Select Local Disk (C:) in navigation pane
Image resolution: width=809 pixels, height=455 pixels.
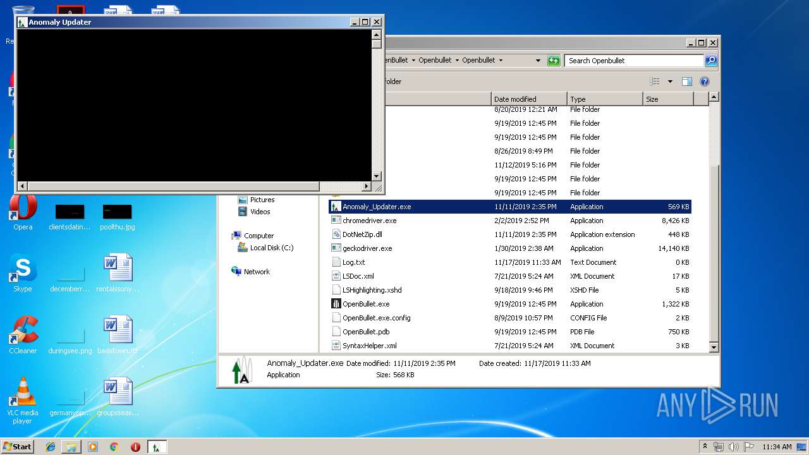272,248
